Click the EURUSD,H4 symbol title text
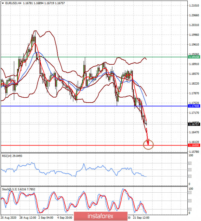The width and height of the screenshot is (201, 221). 14,3
